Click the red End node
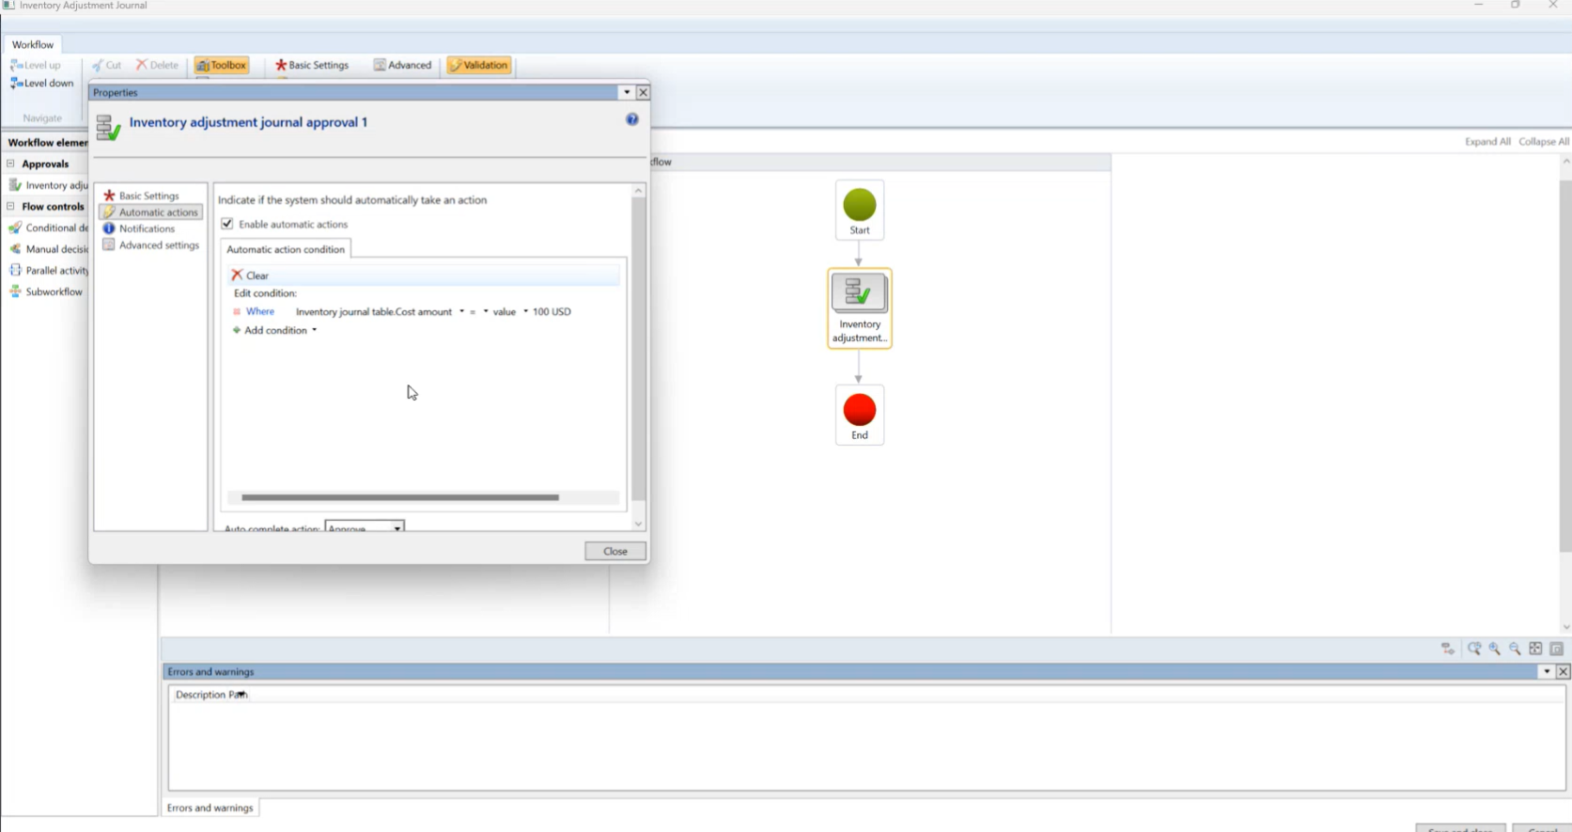Viewport: 1572px width, 832px height. click(860, 415)
